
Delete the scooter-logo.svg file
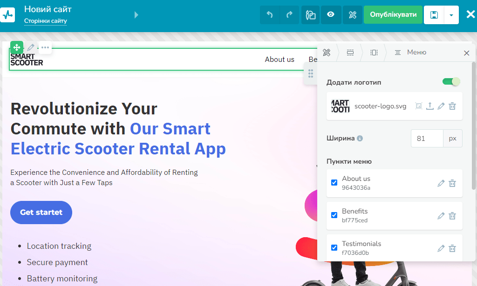click(452, 106)
